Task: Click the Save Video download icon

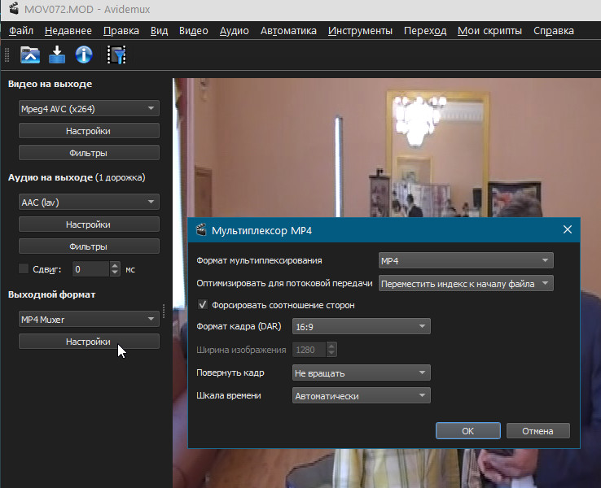Action: [57, 54]
